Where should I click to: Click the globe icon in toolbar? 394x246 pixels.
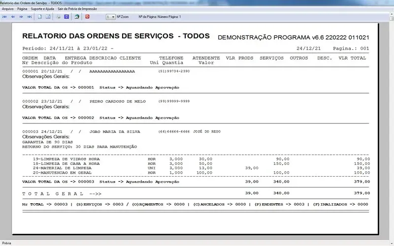click(76, 17)
